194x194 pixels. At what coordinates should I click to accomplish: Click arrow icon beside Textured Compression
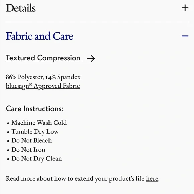click(x=91, y=58)
